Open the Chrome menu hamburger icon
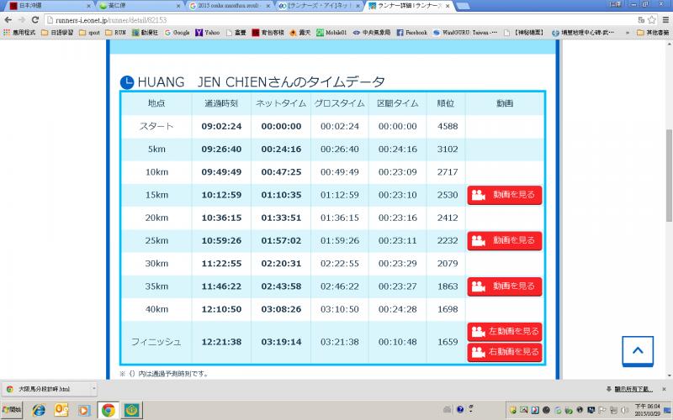The height and width of the screenshot is (420, 673). [x=665, y=19]
